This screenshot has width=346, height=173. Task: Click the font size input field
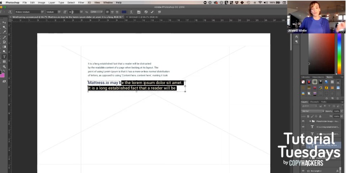pyautogui.click(x=74, y=12)
